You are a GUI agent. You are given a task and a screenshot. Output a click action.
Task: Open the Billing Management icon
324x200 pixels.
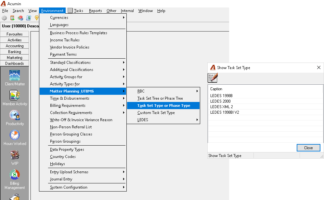(x=15, y=175)
